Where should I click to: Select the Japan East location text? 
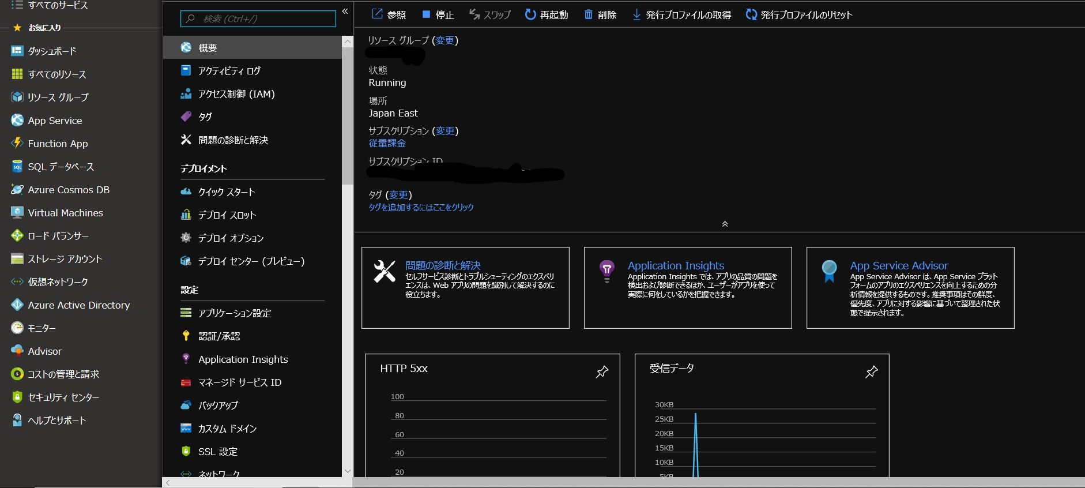click(x=393, y=113)
